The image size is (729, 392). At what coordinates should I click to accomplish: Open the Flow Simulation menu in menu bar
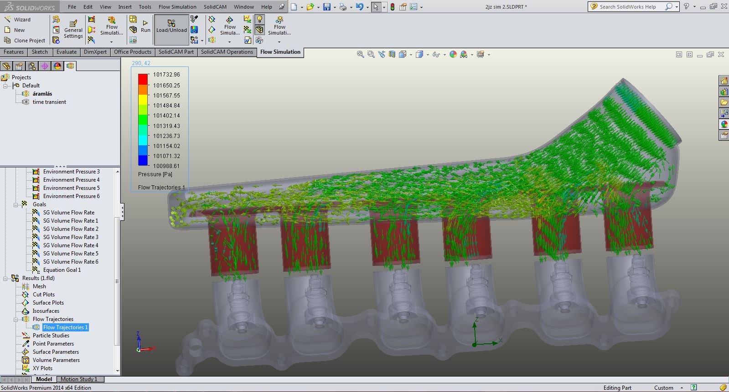click(177, 7)
